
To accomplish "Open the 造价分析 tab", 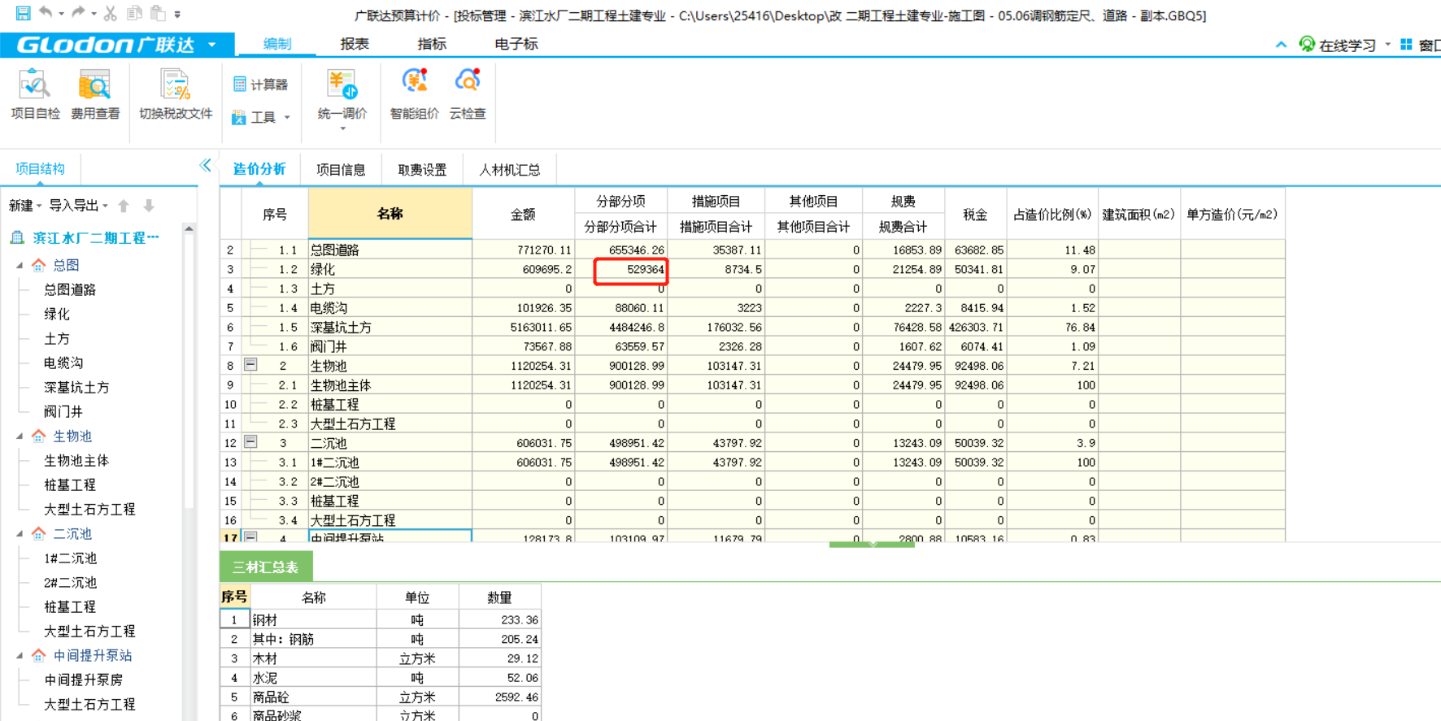I will click(x=259, y=169).
